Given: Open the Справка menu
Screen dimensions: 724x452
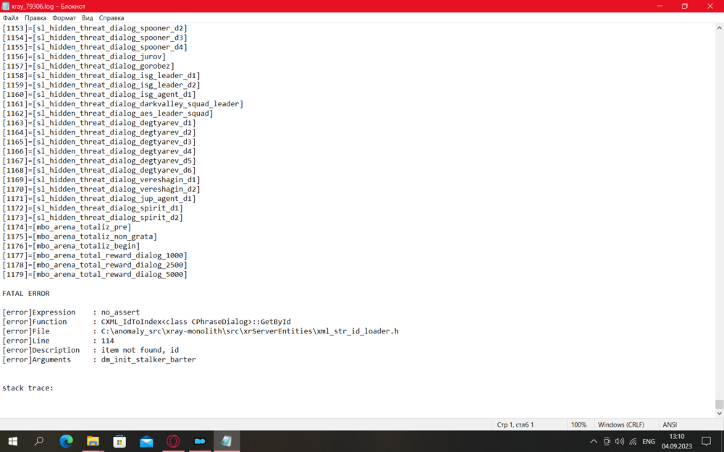Looking at the screenshot, I should click(111, 18).
